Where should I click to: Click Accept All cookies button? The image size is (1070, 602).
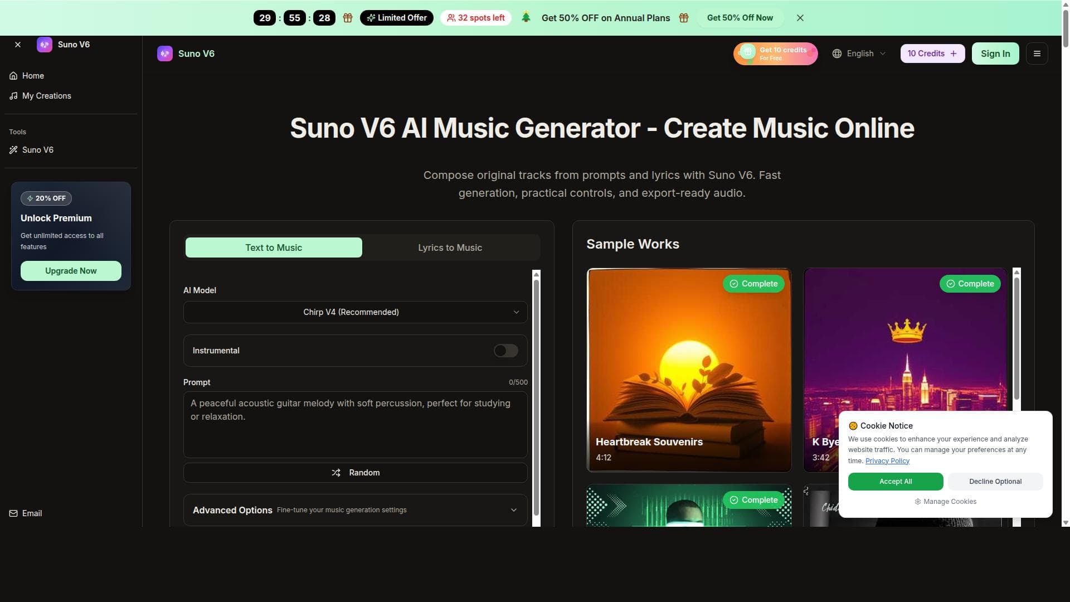point(896,482)
